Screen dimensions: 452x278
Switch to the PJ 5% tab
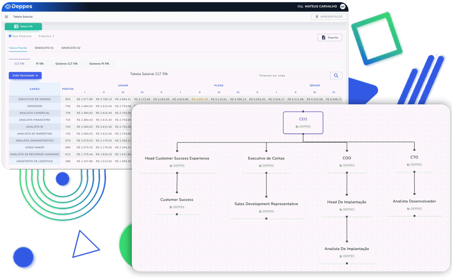coord(40,64)
